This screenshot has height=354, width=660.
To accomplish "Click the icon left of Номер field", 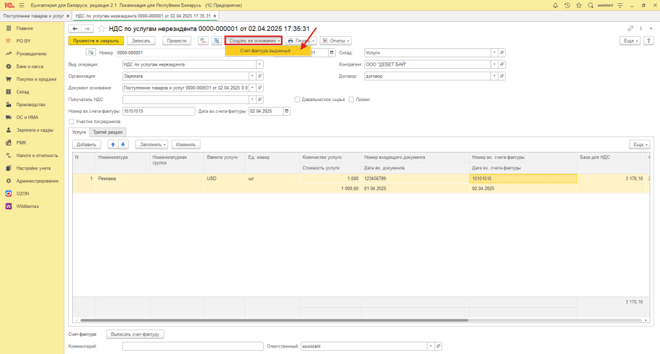I will [x=91, y=53].
